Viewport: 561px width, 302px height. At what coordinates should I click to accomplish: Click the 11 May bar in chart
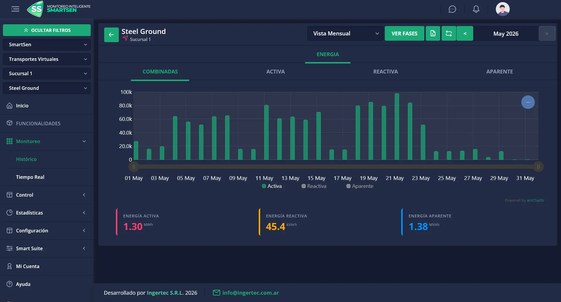click(266, 132)
